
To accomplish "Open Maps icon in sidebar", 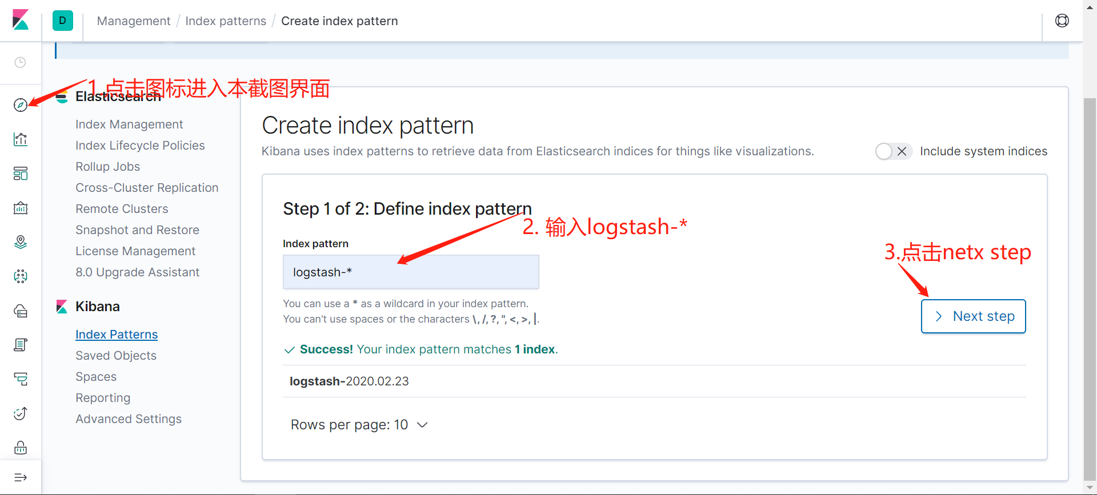I will [21, 242].
